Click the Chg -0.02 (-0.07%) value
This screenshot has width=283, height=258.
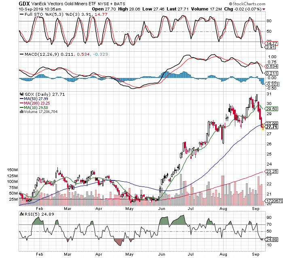[x=243, y=9]
